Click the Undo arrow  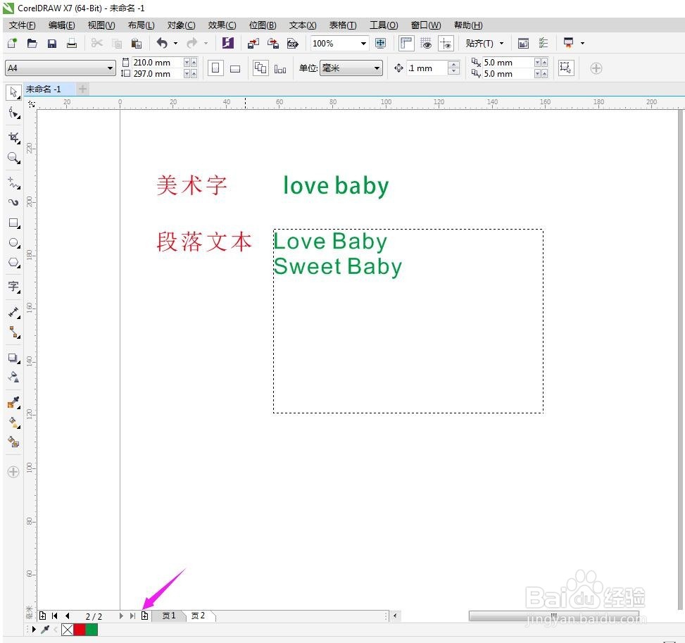pyautogui.click(x=162, y=43)
